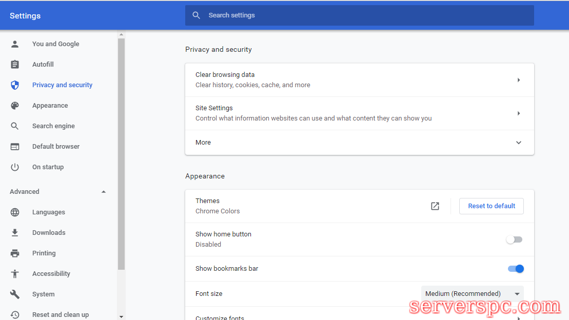Enable the Show home button toggle
Image resolution: width=569 pixels, height=320 pixels.
(514, 239)
